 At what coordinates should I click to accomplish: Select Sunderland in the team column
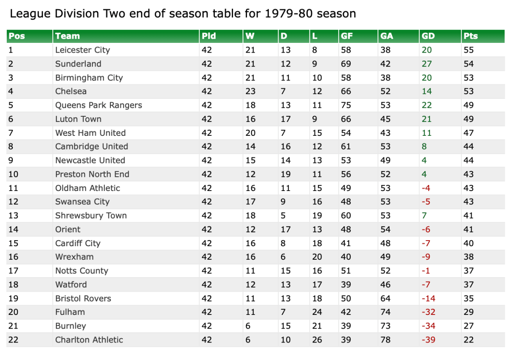tap(78, 64)
